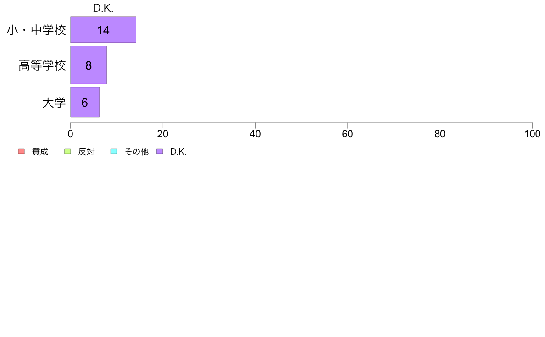Click the 小・中学校 row label
The image size is (545, 337).
[x=37, y=30]
